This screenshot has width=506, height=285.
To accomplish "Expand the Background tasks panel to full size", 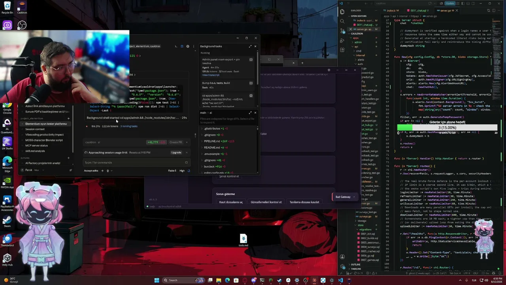I will pos(250,46).
